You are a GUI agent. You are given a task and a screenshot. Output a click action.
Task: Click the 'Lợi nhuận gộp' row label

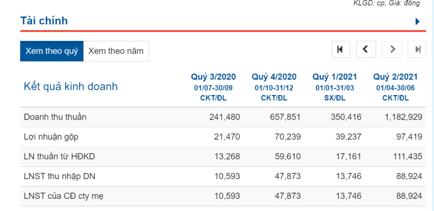point(51,137)
